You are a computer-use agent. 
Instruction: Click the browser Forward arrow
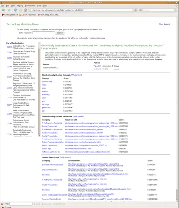(9, 10)
